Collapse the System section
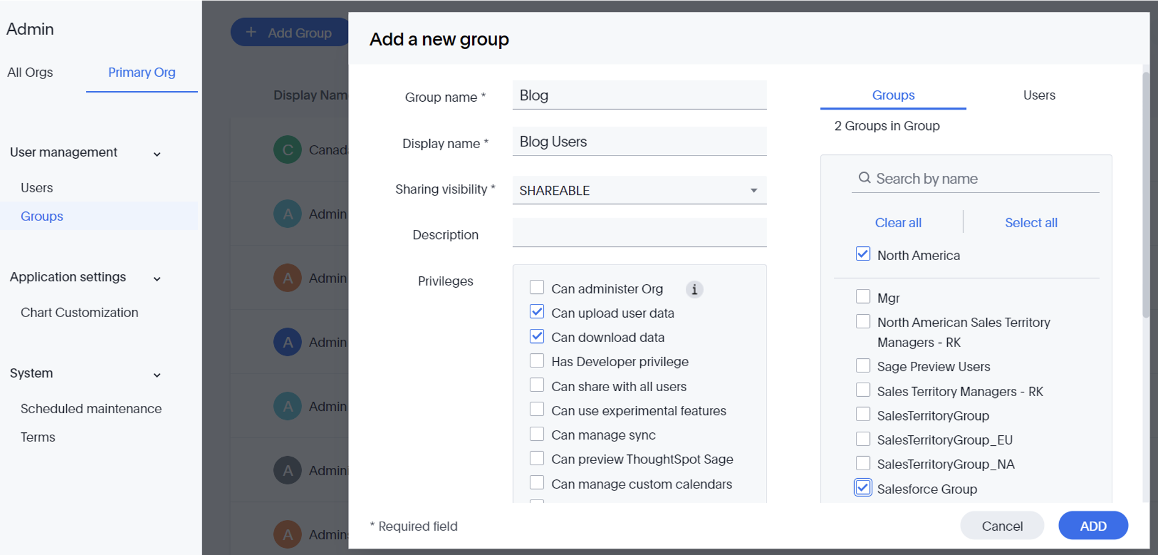The height and width of the screenshot is (555, 1158). pyautogui.click(x=157, y=375)
